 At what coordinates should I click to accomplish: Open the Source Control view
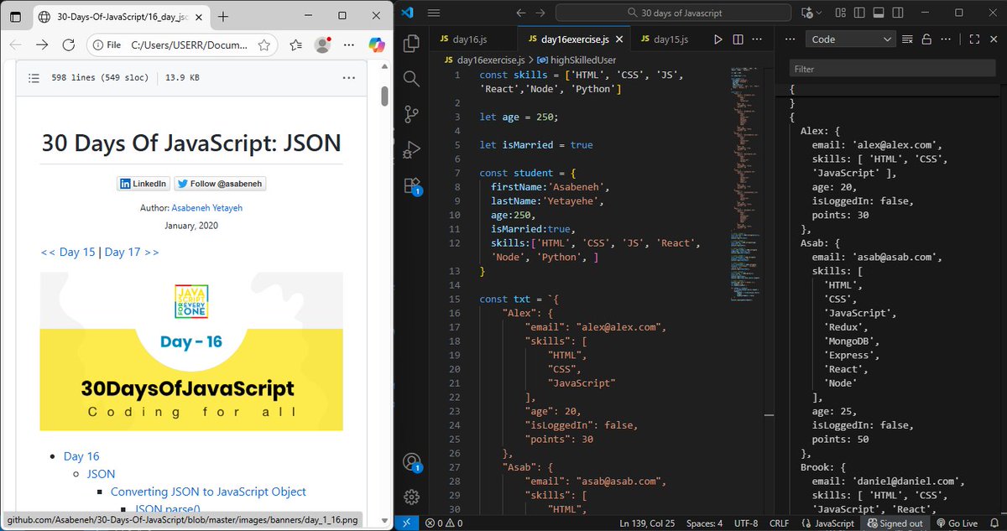click(411, 114)
